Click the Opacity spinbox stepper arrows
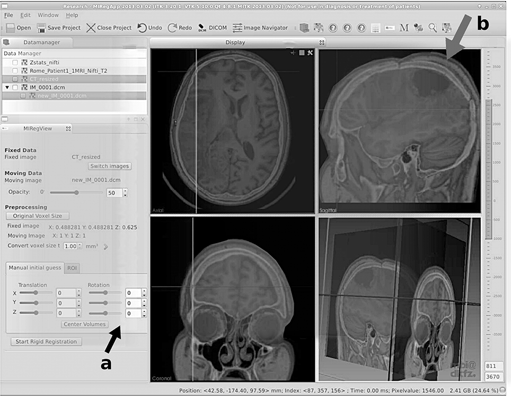 [125, 193]
